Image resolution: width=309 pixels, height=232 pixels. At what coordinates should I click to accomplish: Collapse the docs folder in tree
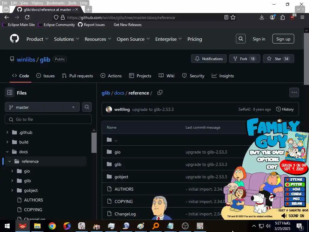pos(7,152)
